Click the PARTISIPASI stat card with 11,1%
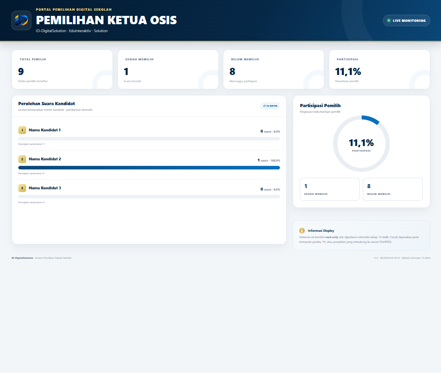The width and height of the screenshot is (441, 373). 380,69
